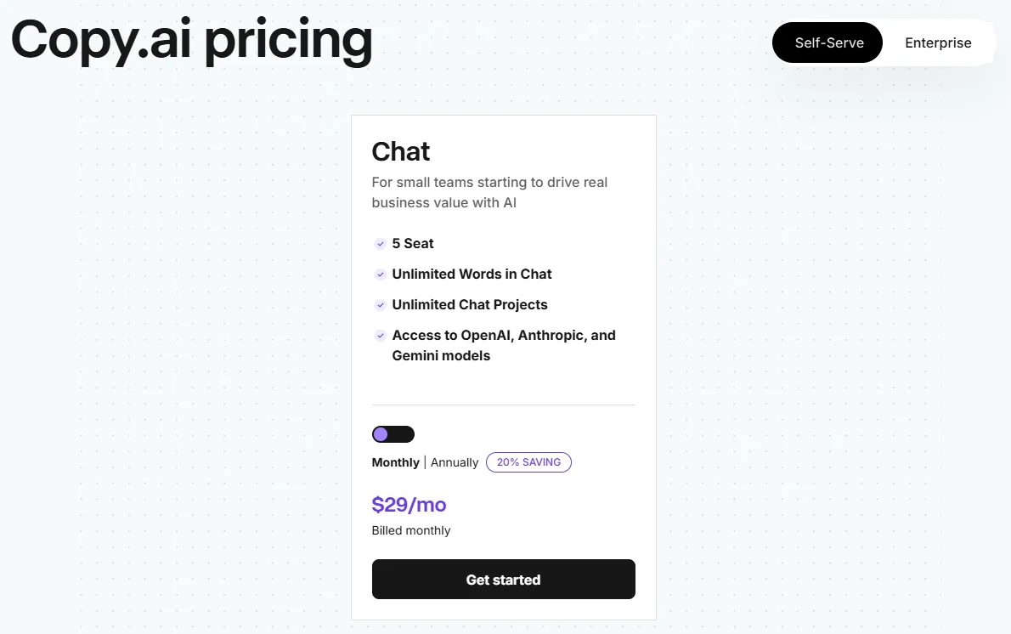
Task: Click the Billed monthly label
Action: (x=411, y=529)
